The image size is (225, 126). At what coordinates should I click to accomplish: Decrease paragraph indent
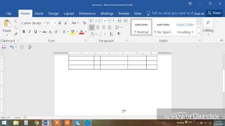pyautogui.click(x=120, y=21)
